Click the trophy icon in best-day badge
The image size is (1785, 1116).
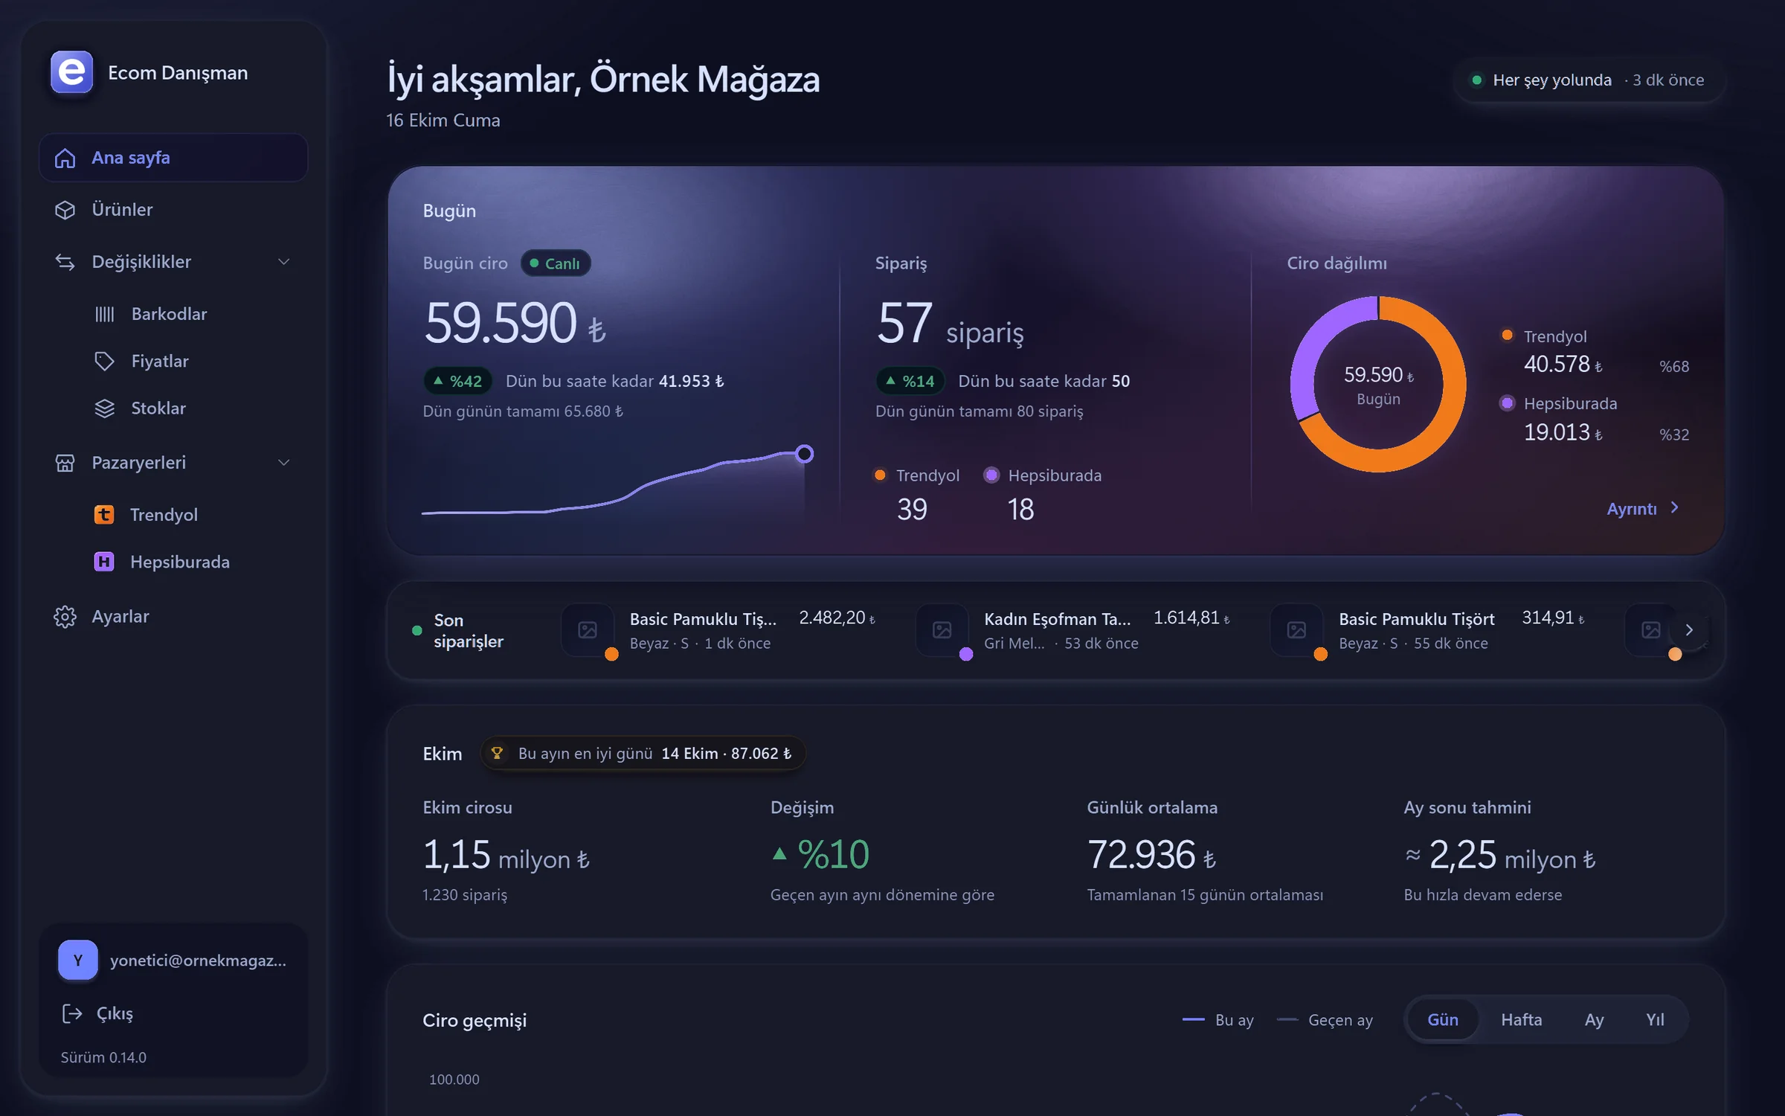(x=497, y=753)
